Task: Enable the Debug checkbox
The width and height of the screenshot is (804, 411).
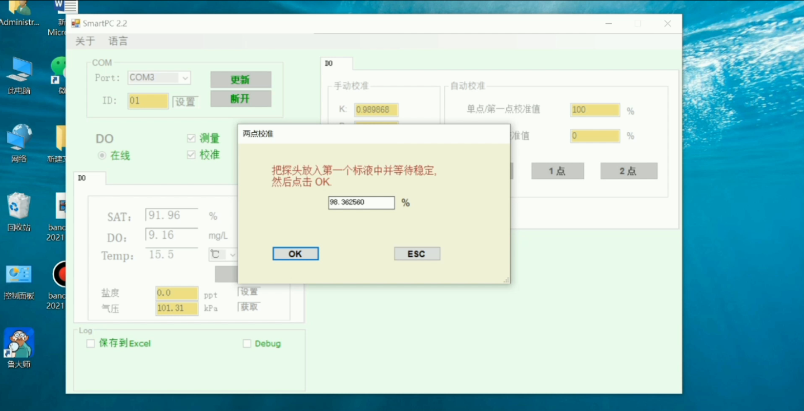Action: [x=247, y=344]
